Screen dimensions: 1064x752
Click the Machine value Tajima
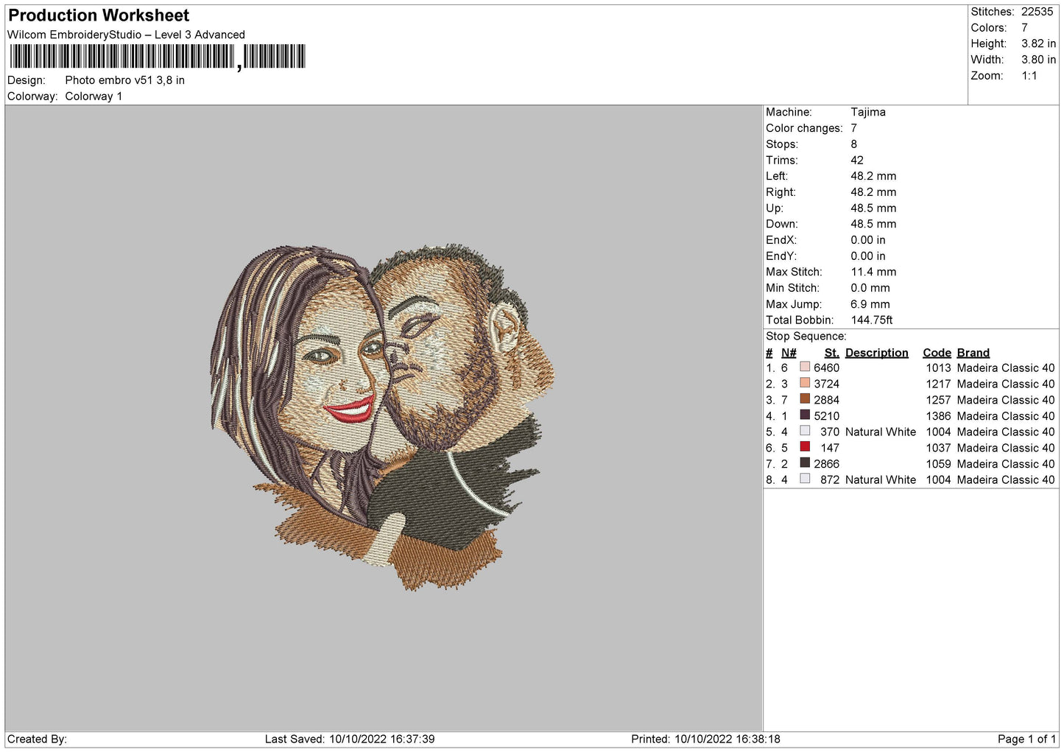click(868, 112)
